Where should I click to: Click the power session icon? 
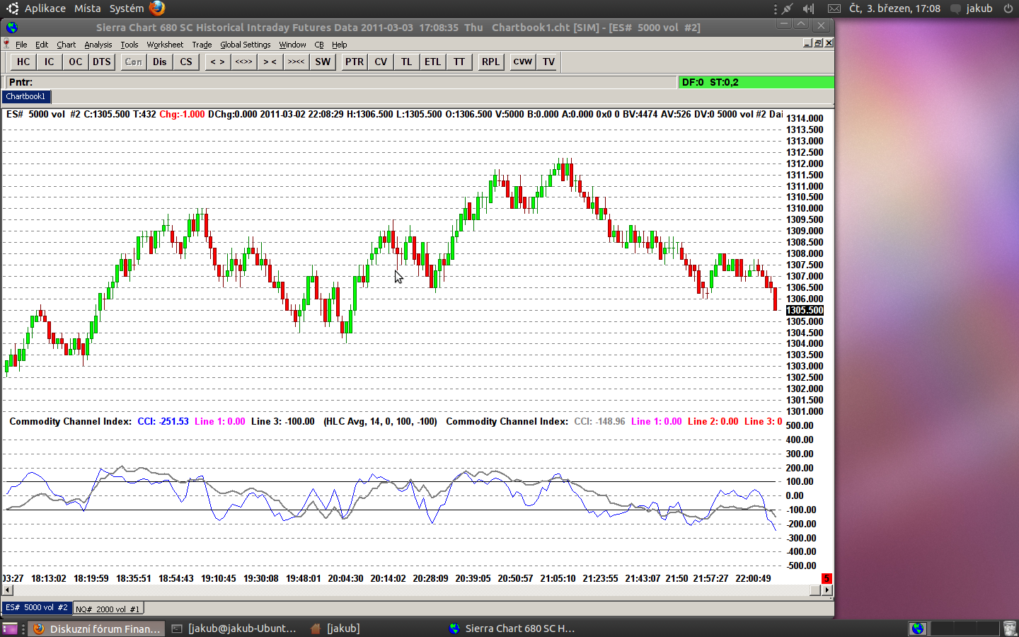(x=1008, y=8)
